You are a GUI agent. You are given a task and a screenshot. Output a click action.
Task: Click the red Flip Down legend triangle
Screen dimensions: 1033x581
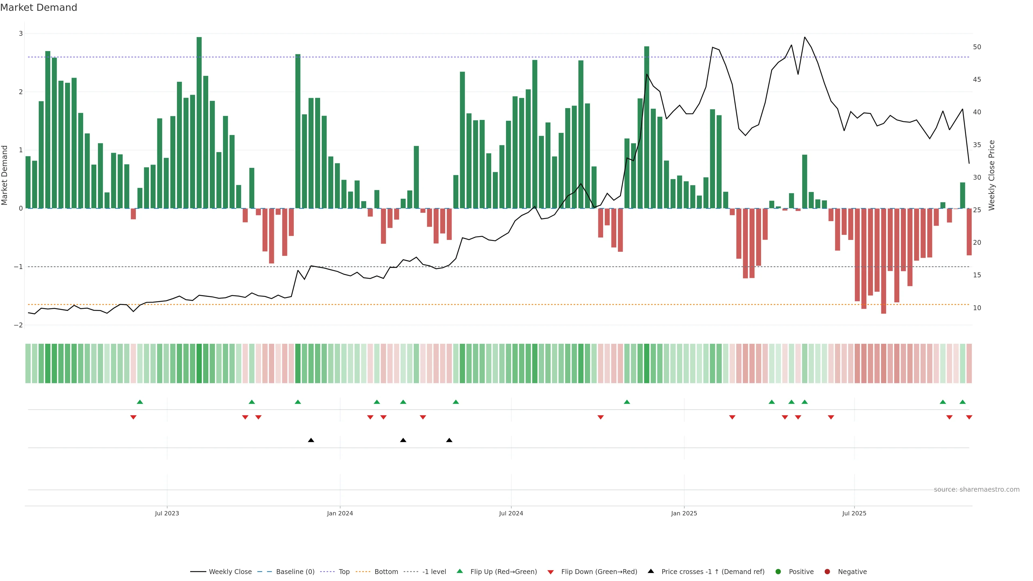[551, 572]
